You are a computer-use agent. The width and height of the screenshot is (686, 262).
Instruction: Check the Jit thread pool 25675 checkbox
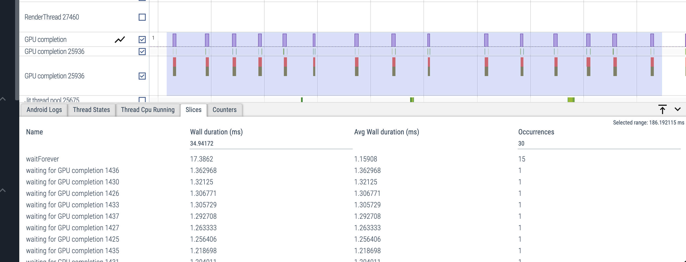tap(142, 100)
